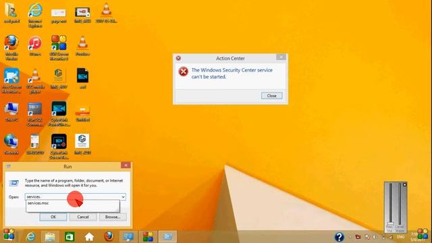Select the VLC media player shortcut

tap(35, 81)
